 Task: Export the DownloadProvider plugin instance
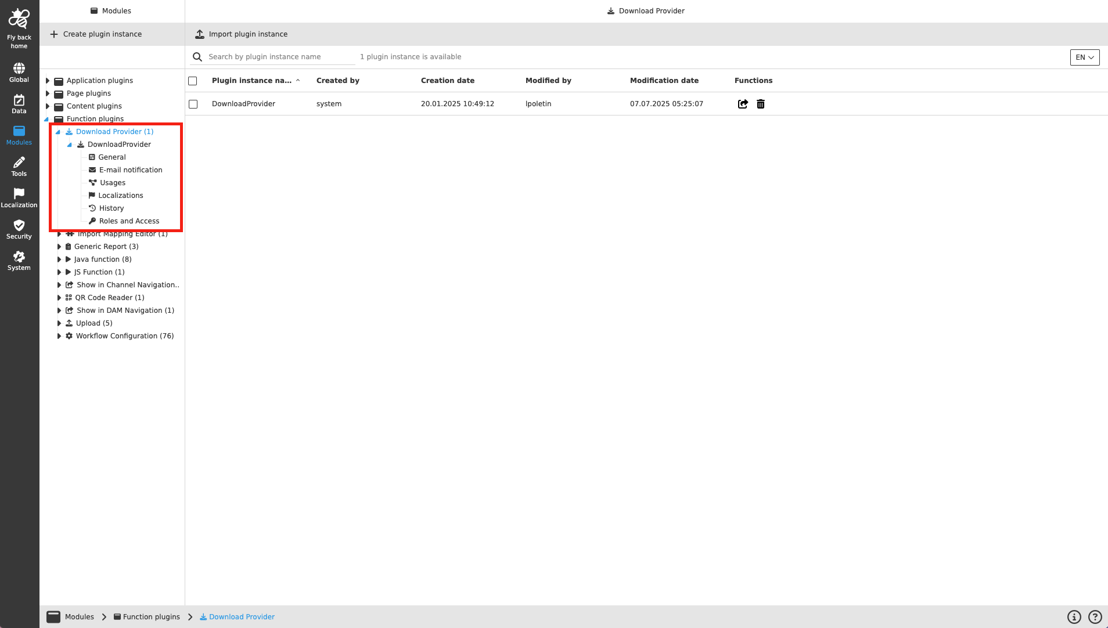point(743,104)
